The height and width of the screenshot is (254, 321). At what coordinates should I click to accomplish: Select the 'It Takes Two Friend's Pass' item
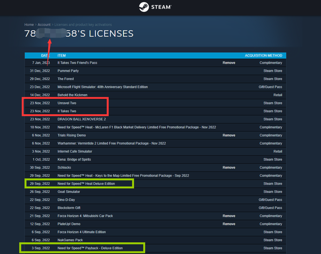[78, 62]
